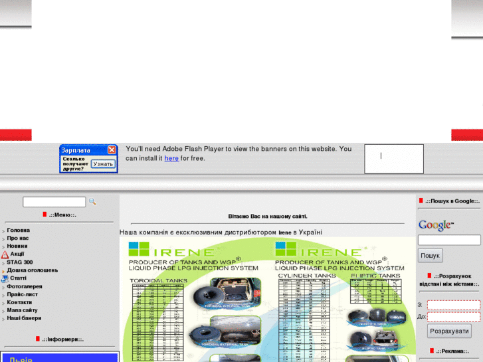
Task: Open the STAG 300 page
Action: [x=19, y=262]
